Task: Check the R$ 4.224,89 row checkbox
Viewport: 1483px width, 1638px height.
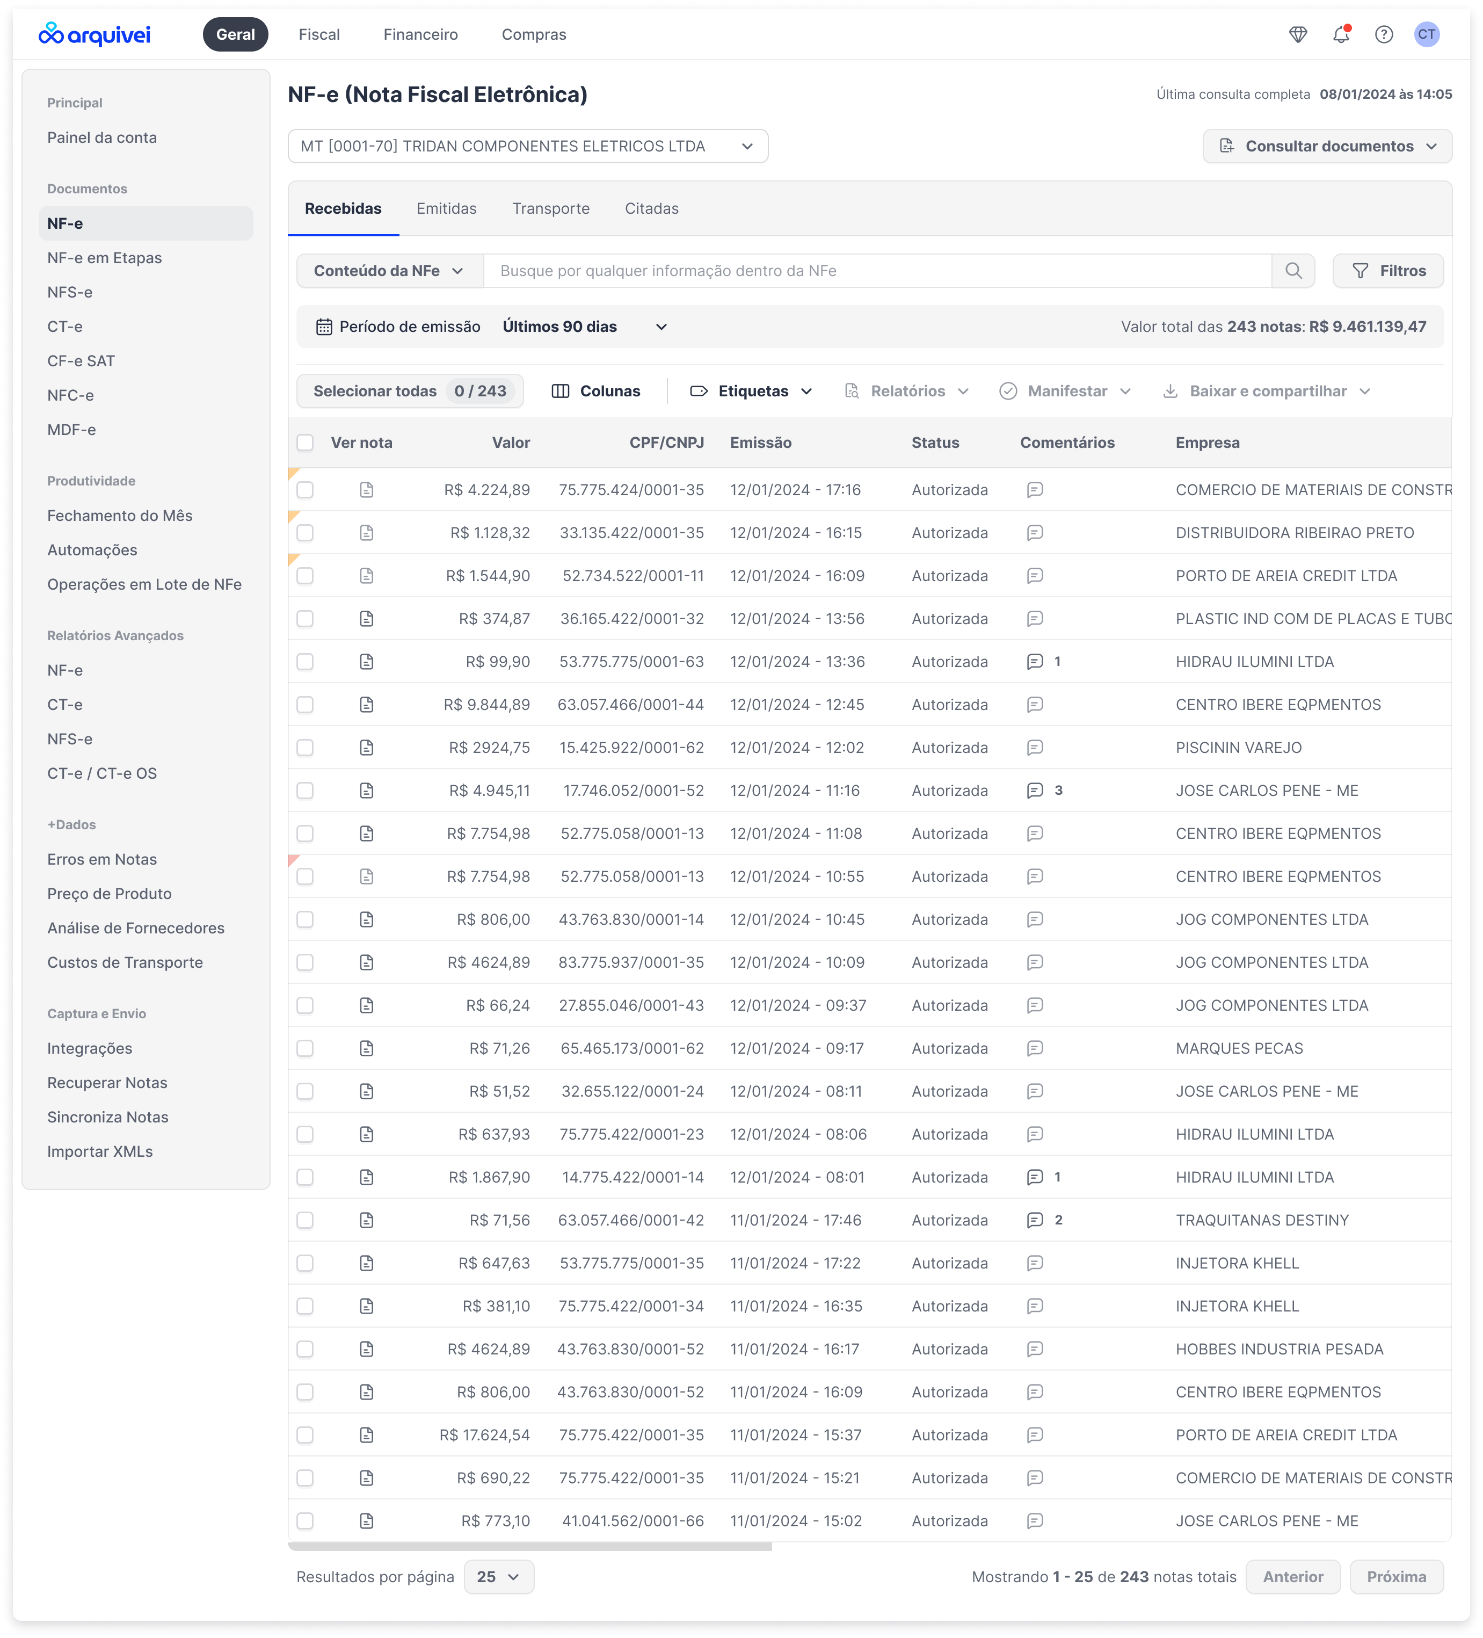Action: [304, 490]
